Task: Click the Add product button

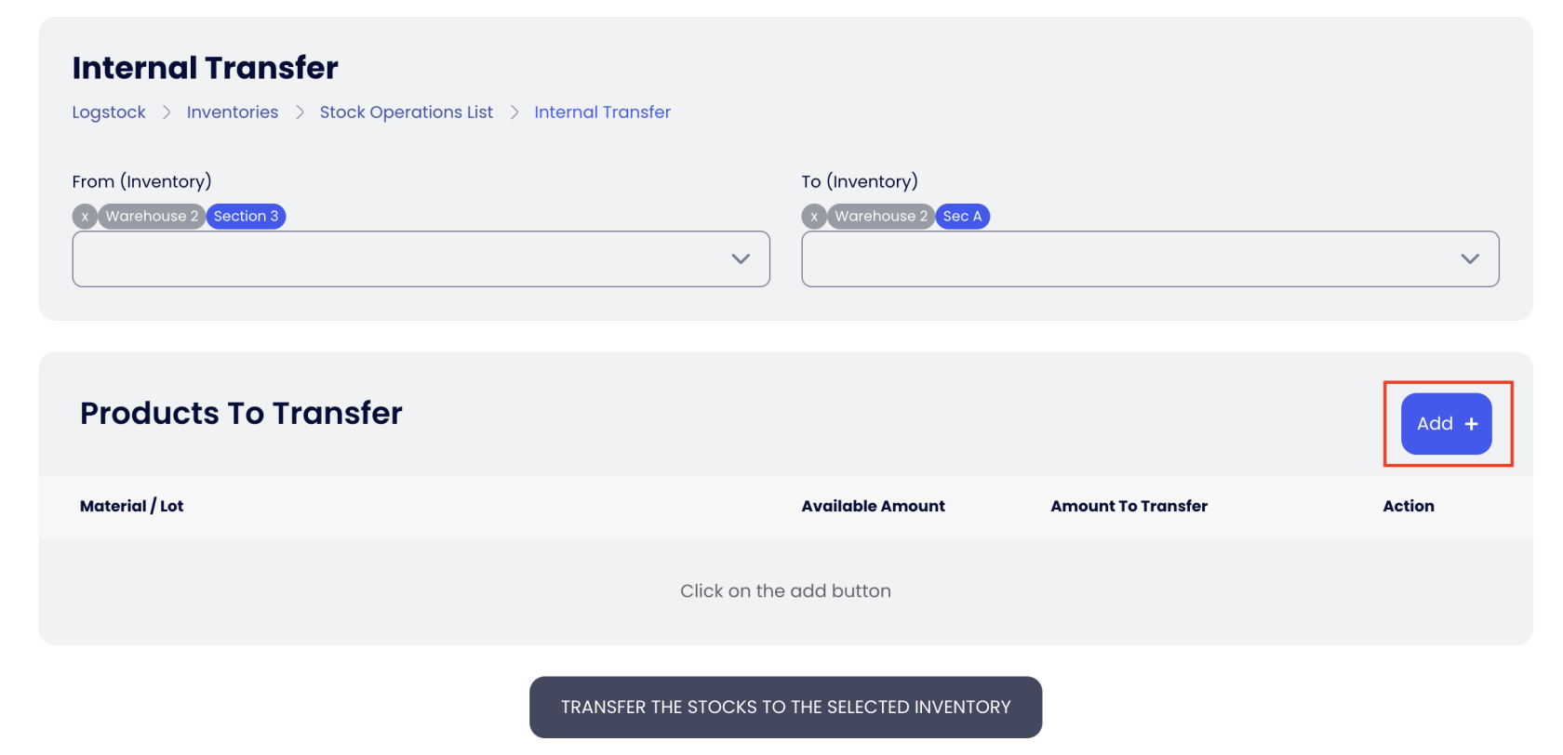Action: coord(1446,424)
